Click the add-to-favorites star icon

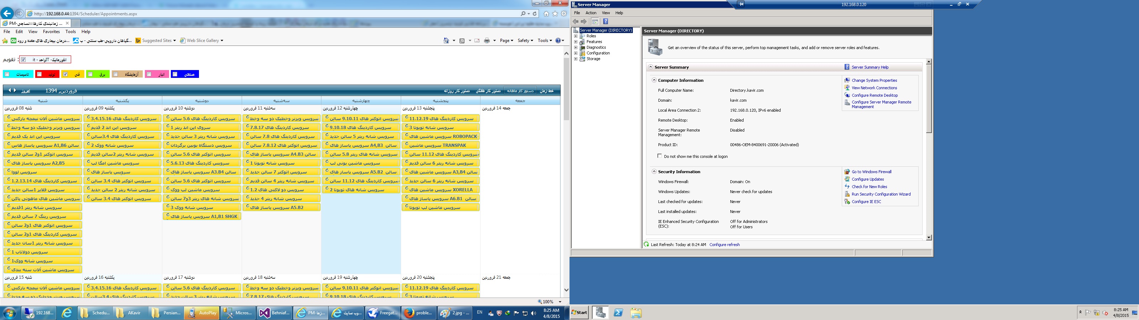pyautogui.click(x=5, y=41)
